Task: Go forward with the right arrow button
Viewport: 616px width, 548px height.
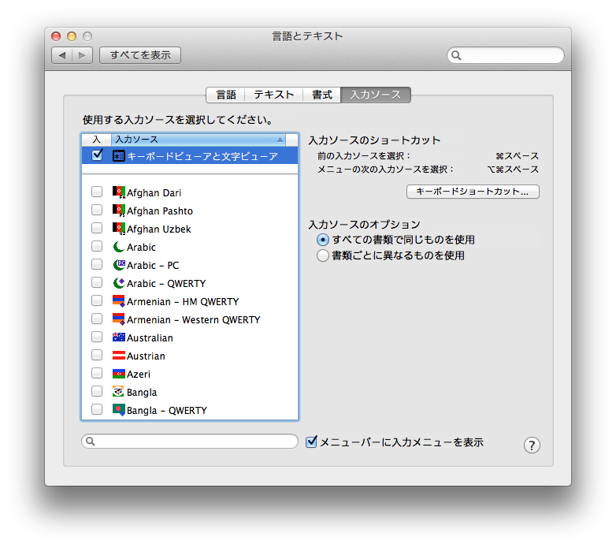Action: point(82,55)
